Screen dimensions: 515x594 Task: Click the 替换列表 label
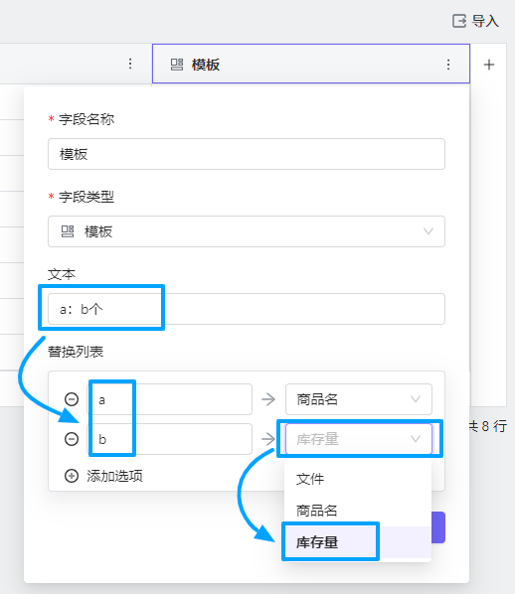pos(76,352)
